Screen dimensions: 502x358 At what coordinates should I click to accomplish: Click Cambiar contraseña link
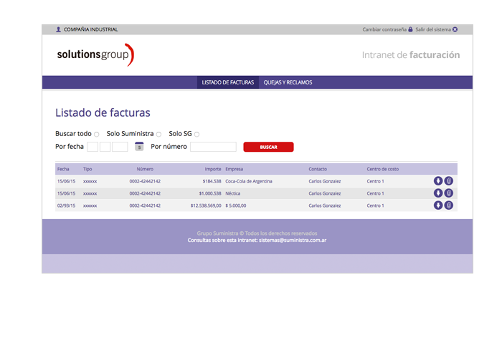[x=384, y=29]
